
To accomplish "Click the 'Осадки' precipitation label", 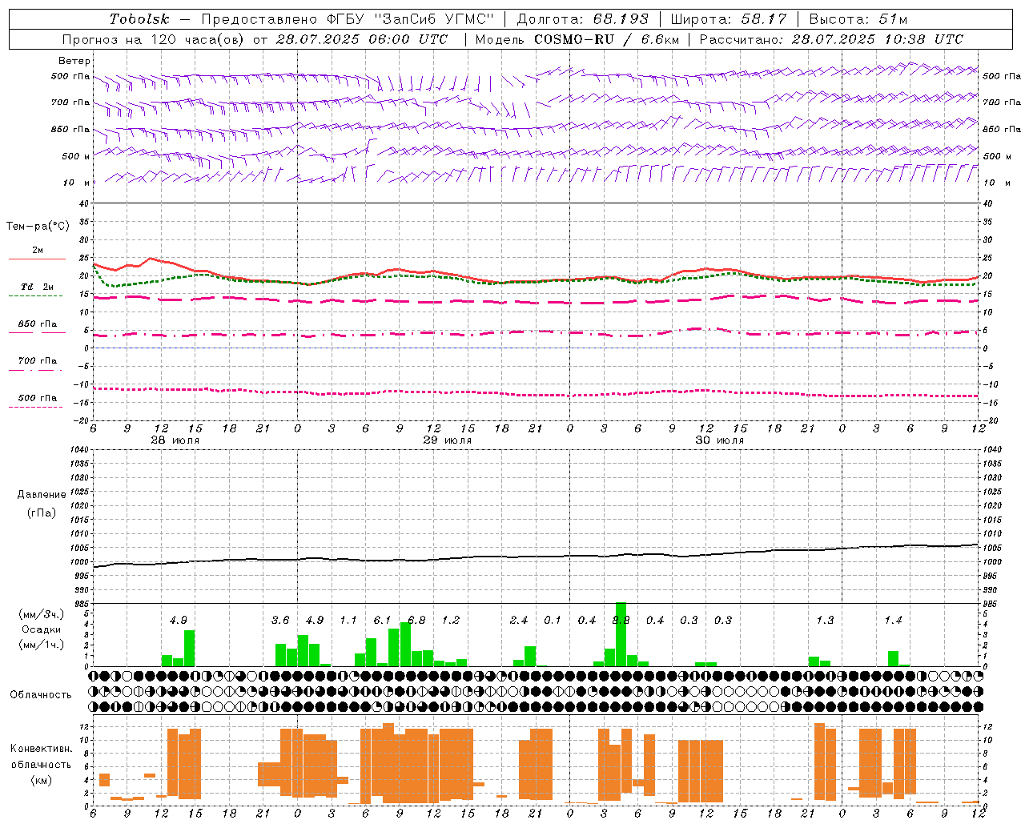I will tap(42, 629).
